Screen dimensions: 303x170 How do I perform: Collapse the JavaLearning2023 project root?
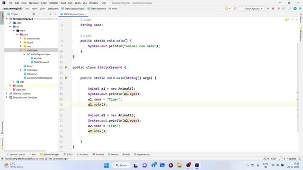click(x=7, y=19)
